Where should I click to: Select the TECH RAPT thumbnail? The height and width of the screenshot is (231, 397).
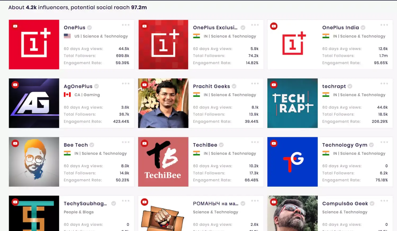[x=292, y=103]
